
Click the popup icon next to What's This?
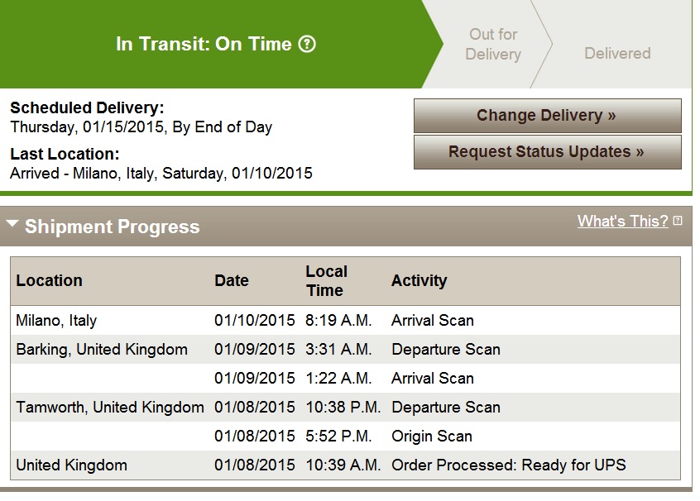pos(677,221)
